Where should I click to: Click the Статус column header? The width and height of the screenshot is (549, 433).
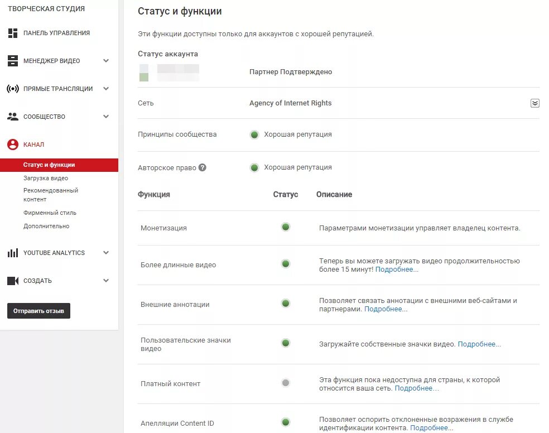click(285, 195)
